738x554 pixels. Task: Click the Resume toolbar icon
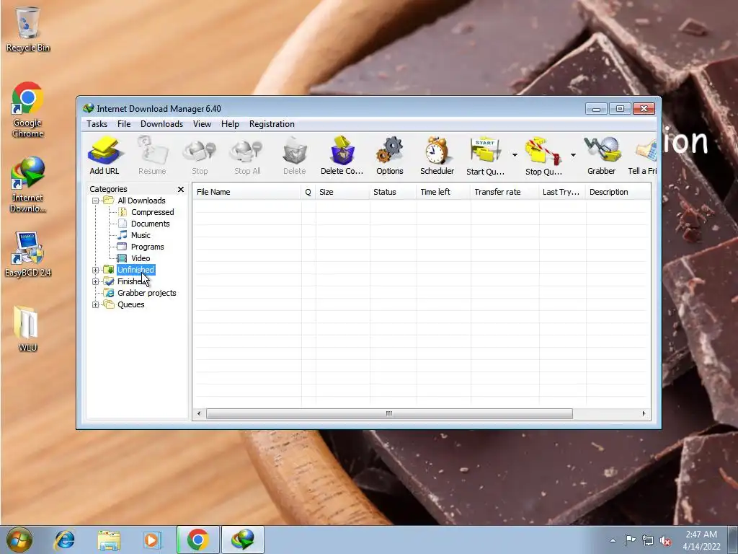tap(152, 156)
